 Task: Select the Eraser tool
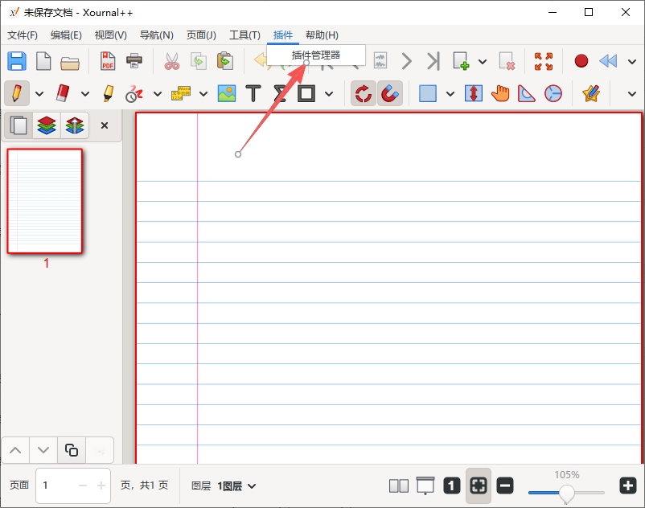pos(62,93)
